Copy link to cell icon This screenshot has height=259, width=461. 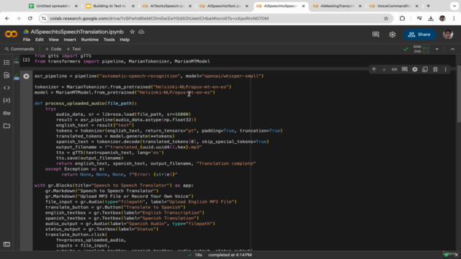pos(394,70)
